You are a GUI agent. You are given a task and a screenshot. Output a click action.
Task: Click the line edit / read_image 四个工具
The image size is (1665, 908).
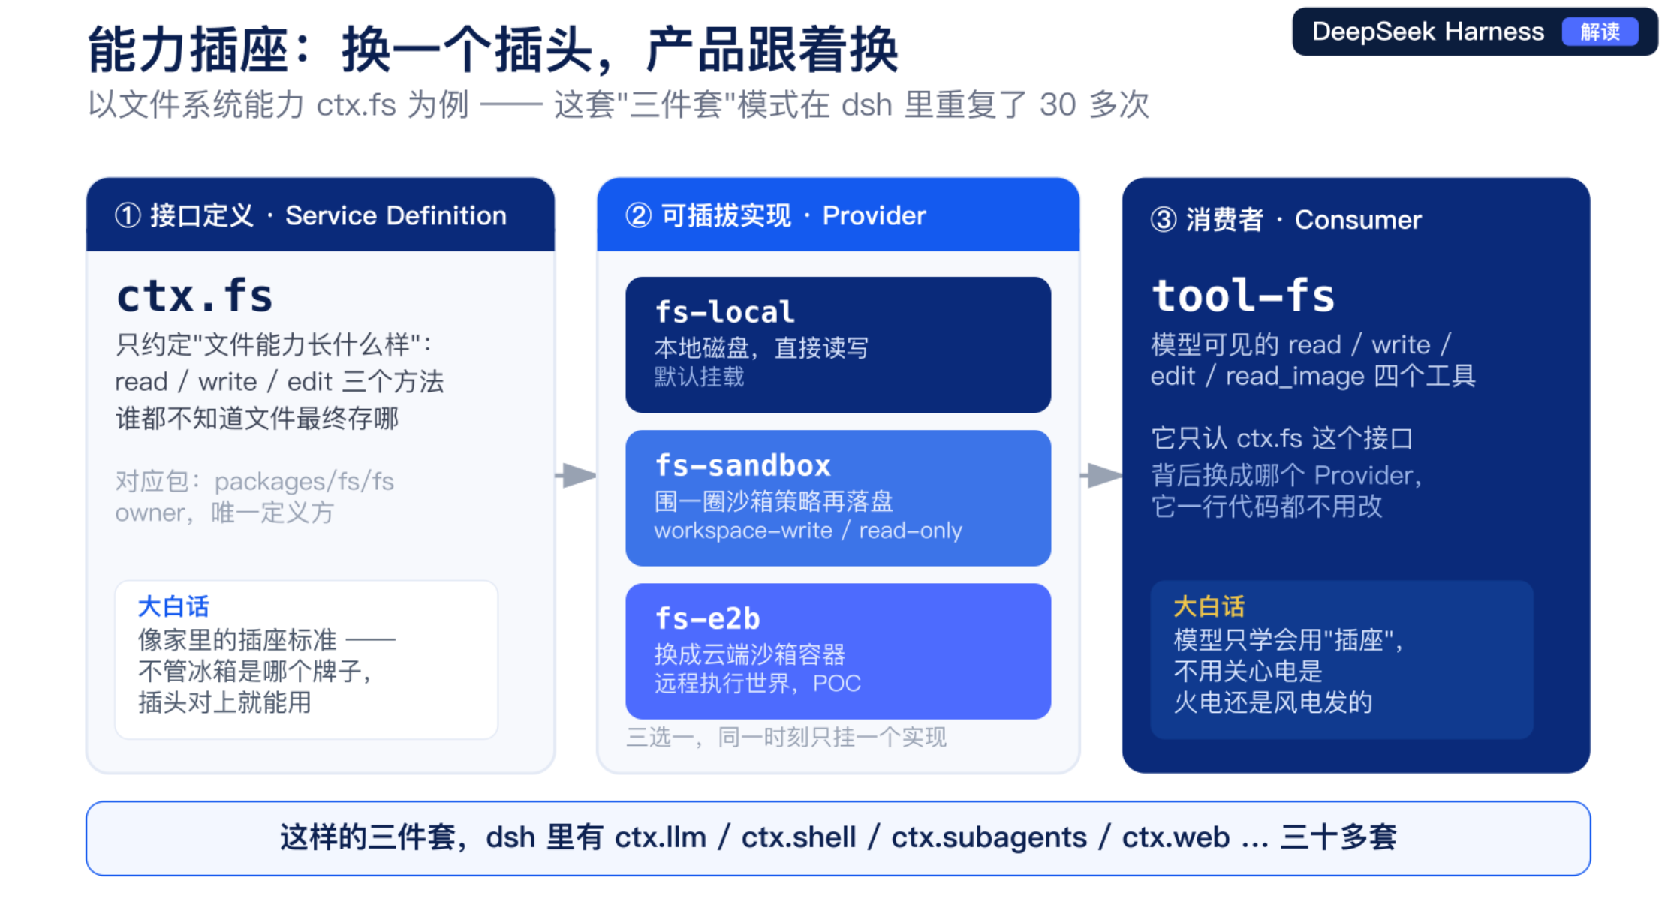coord(1313,376)
